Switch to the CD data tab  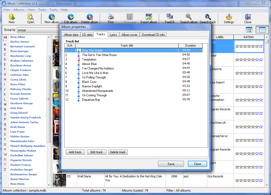coord(87,35)
